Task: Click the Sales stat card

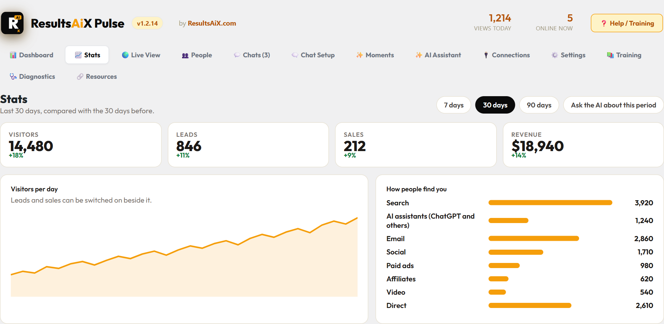Action: pyautogui.click(x=416, y=145)
